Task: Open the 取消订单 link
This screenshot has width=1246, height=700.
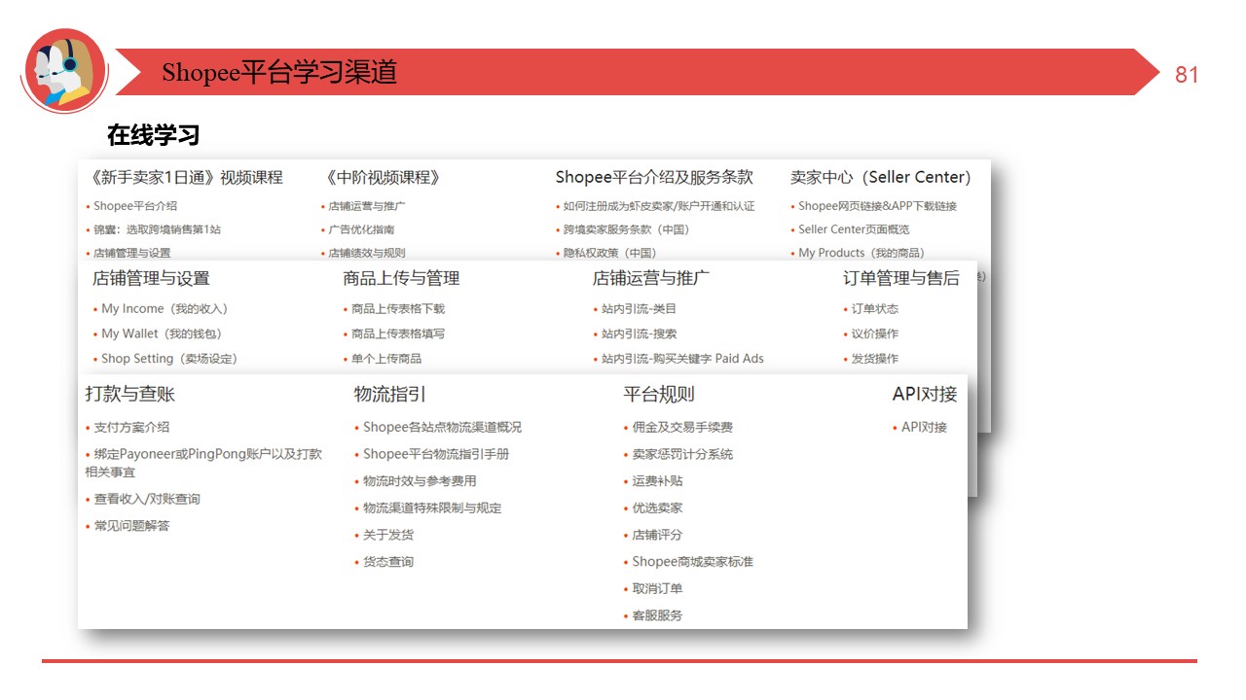Action: [x=657, y=589]
